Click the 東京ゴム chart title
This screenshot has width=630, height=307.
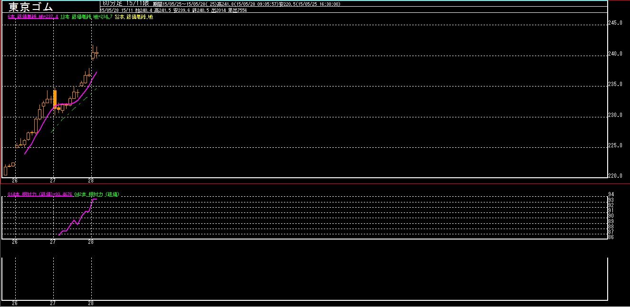click(31, 7)
